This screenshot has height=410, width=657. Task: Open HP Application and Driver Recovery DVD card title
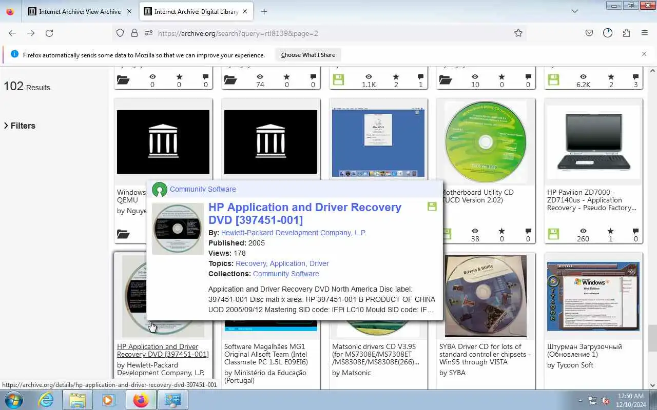[x=163, y=351]
